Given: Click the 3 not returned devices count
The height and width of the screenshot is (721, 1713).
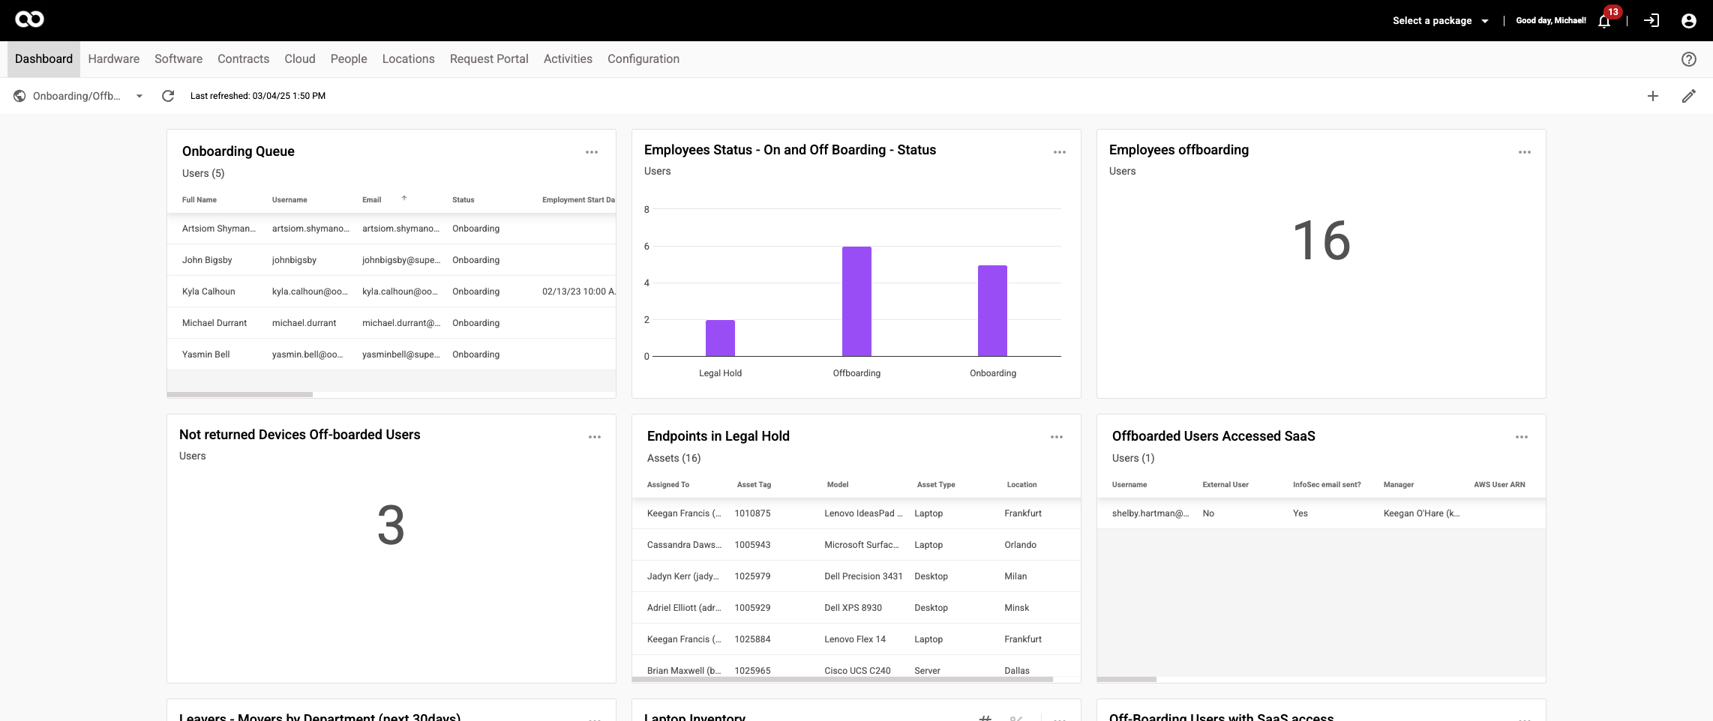Looking at the screenshot, I should click(x=391, y=525).
